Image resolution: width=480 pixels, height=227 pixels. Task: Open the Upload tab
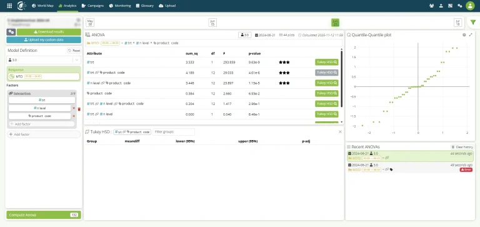pos(167,6)
